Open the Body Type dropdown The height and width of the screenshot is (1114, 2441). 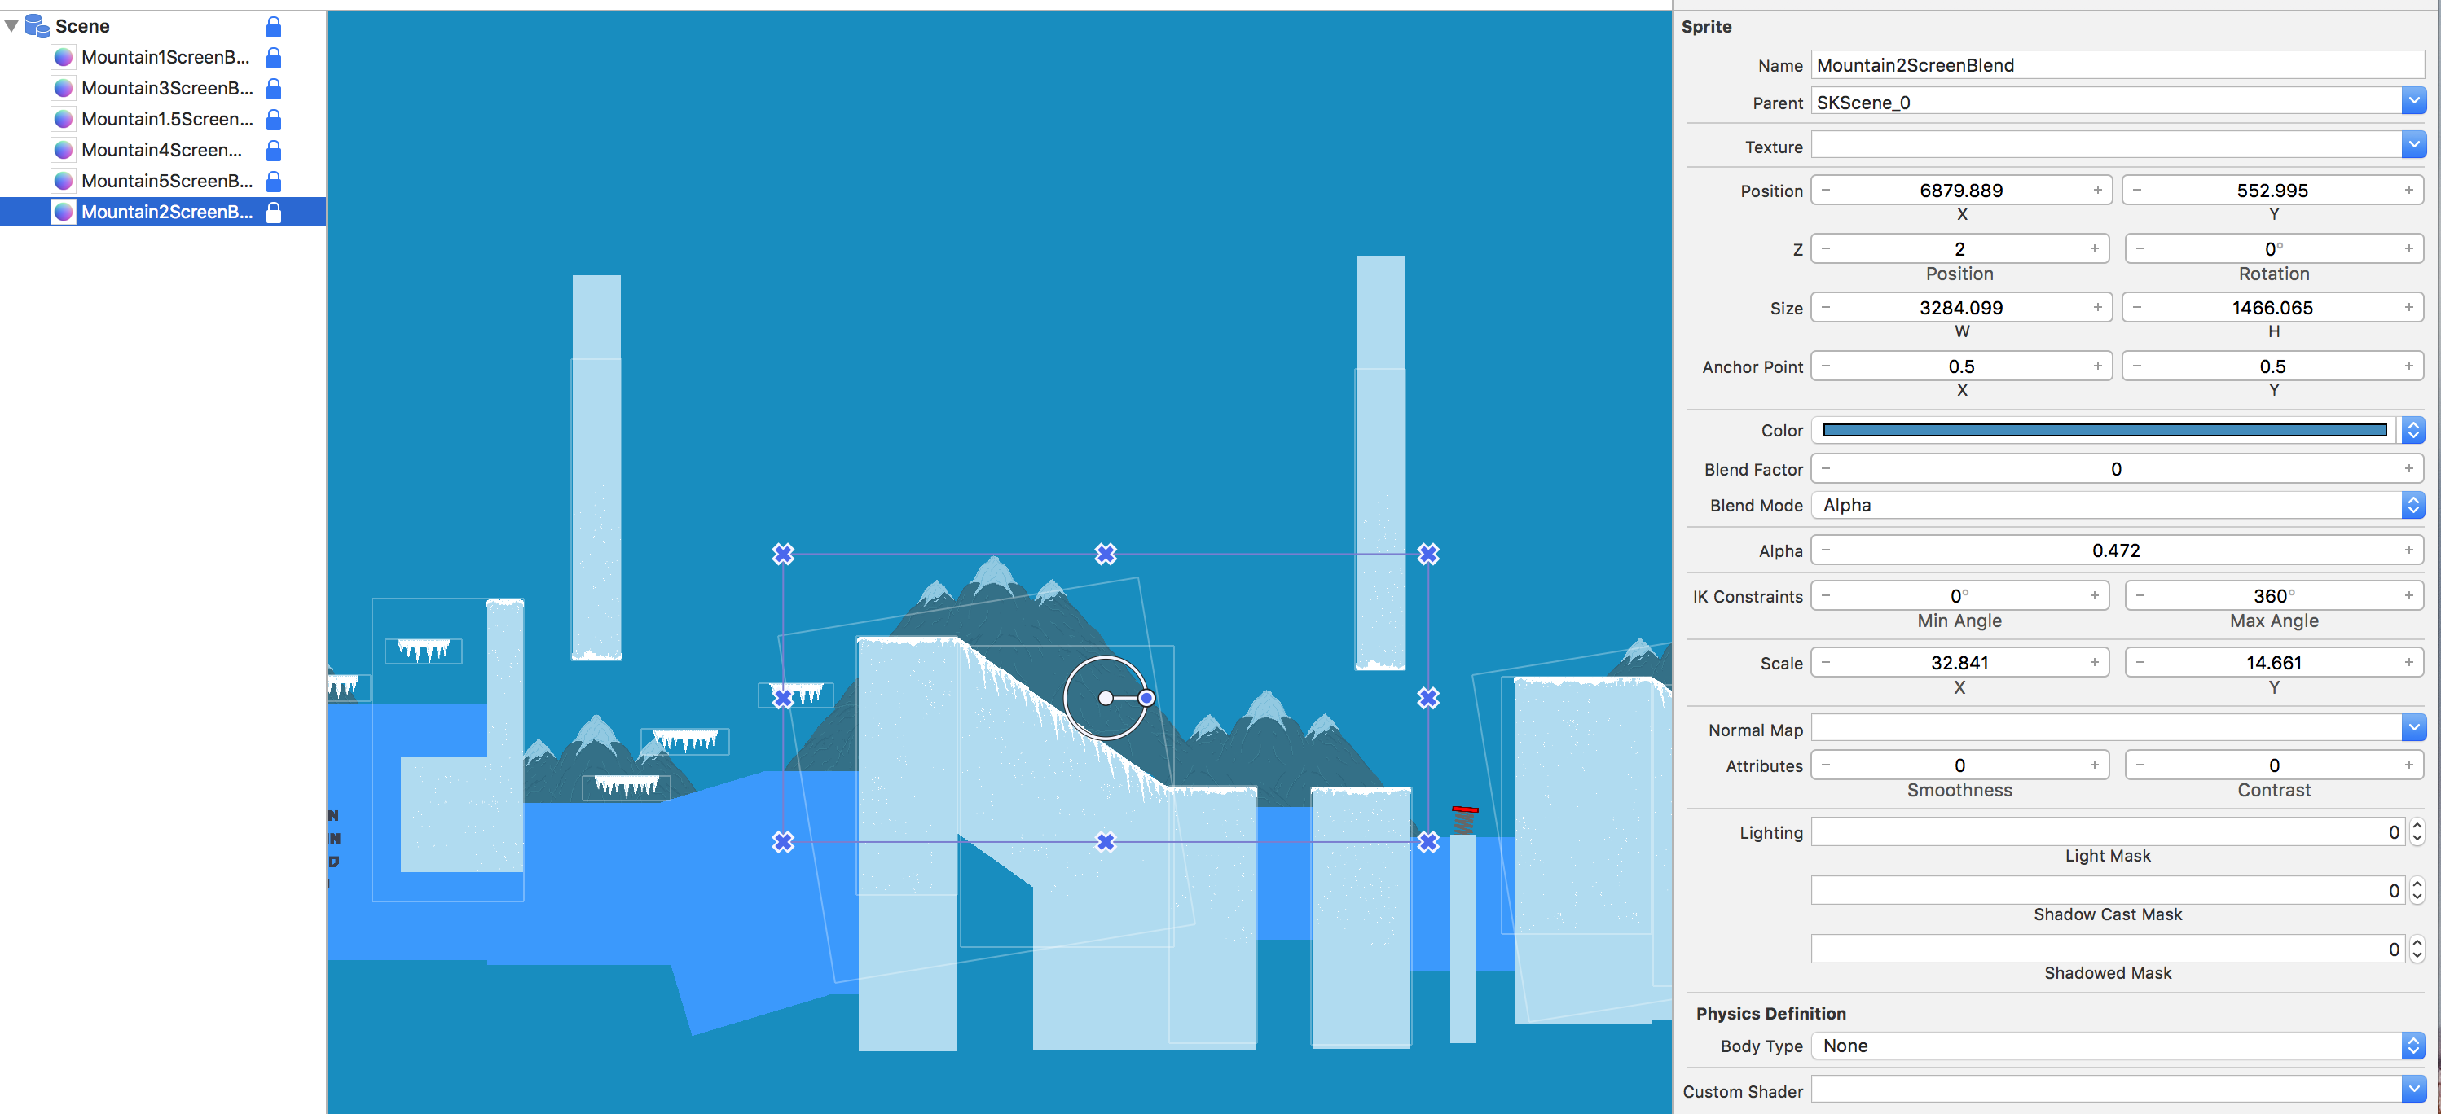point(2412,1046)
